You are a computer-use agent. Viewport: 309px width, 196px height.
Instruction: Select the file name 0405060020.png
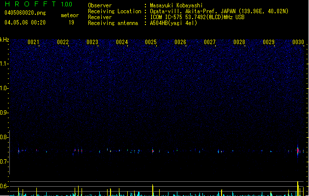25,13
